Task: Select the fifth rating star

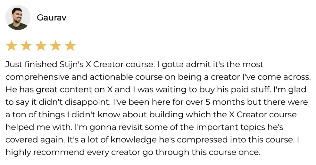Action: [x=70, y=45]
